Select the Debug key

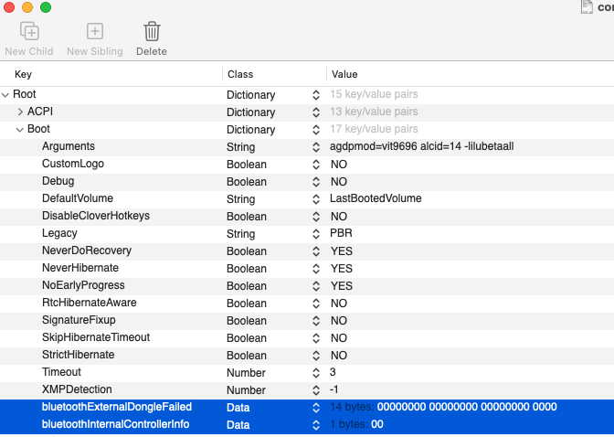pos(58,181)
